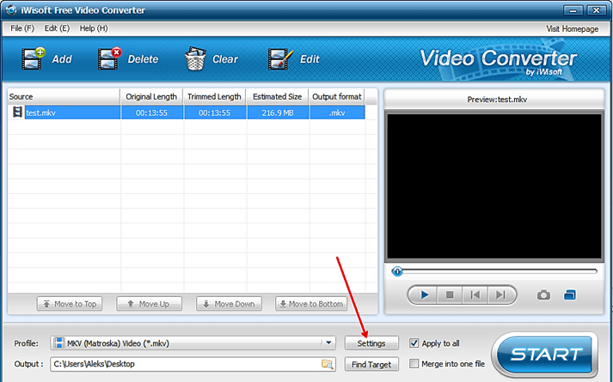Screen dimensions: 613x382
Task: Open the Help (H) menu
Action: 93,28
